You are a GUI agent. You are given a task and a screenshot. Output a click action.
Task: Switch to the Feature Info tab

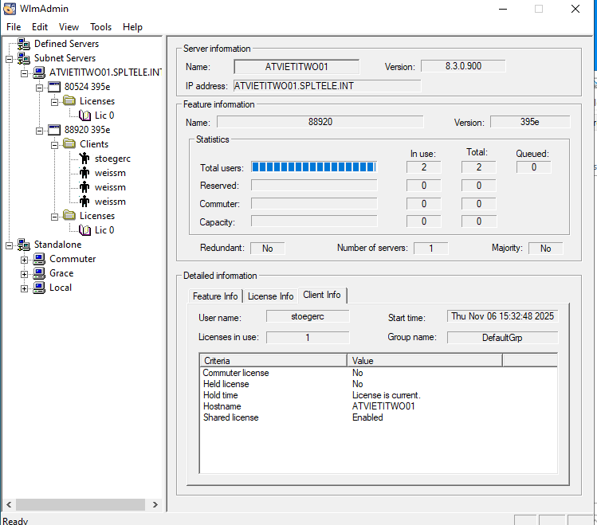[215, 296]
